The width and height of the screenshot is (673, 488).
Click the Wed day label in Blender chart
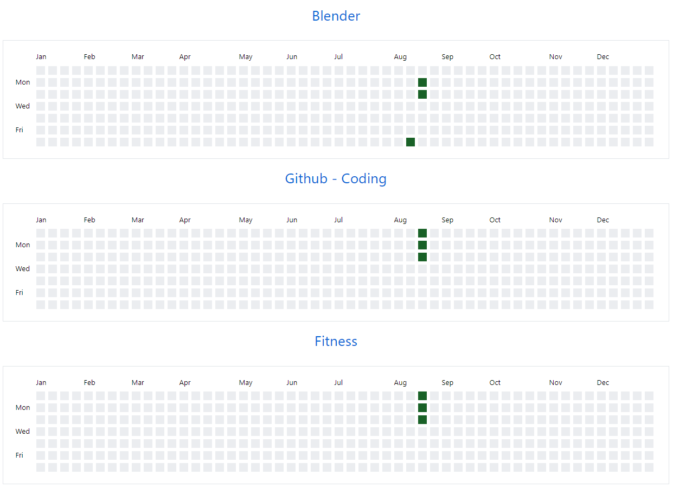pos(23,106)
